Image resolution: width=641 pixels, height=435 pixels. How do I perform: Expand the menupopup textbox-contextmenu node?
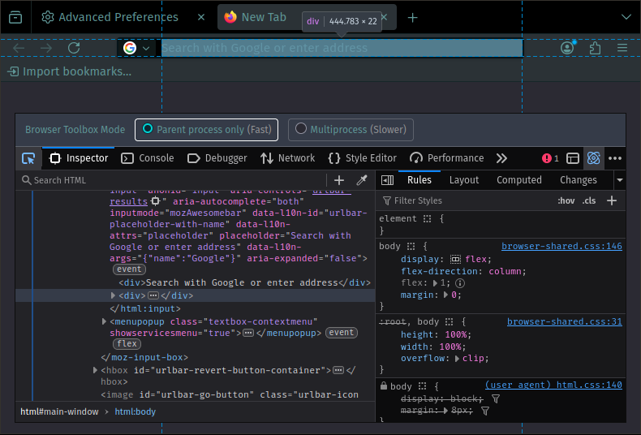click(105, 322)
